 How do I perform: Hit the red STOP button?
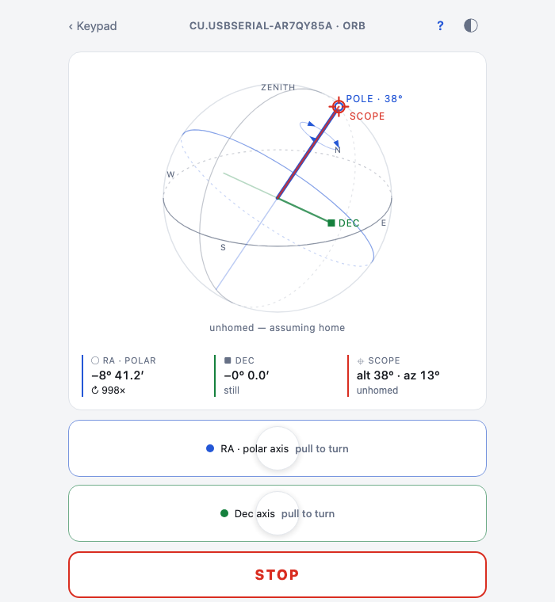point(277,575)
